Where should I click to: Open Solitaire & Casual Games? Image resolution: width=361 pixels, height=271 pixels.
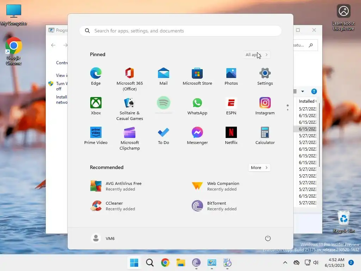pos(130,109)
